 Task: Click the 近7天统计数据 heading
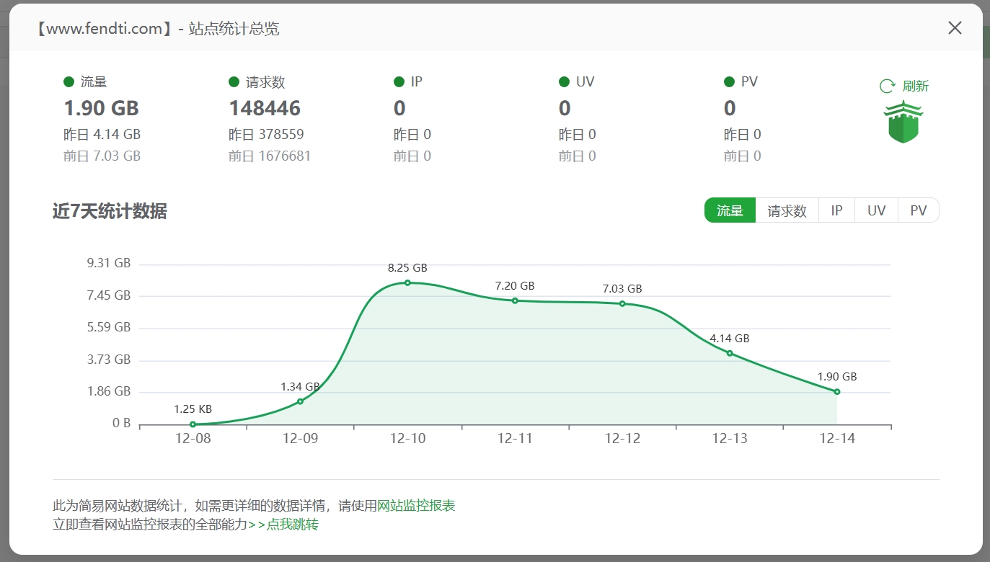point(110,211)
